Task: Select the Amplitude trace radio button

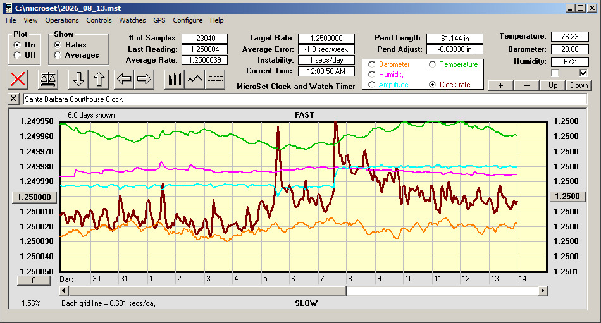Action: (371, 85)
